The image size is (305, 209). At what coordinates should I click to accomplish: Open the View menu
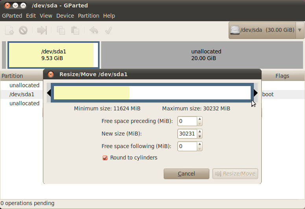point(46,16)
